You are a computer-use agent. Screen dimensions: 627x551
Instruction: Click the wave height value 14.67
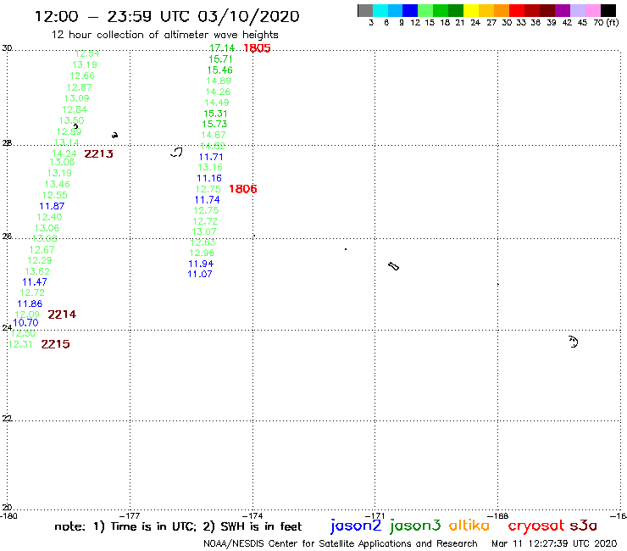(214, 136)
